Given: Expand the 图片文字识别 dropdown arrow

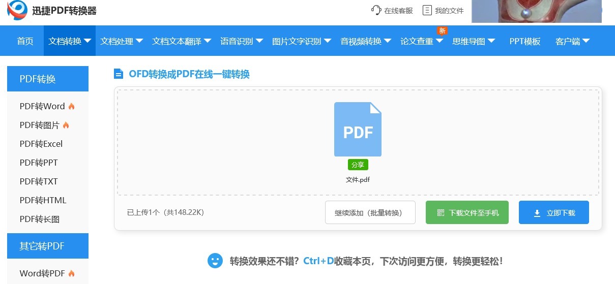Looking at the screenshot, I should point(328,41).
